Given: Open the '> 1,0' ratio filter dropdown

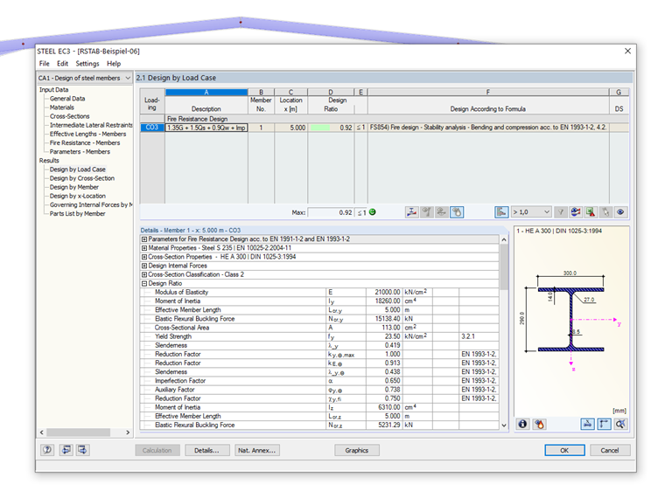Looking at the screenshot, I should [x=531, y=212].
